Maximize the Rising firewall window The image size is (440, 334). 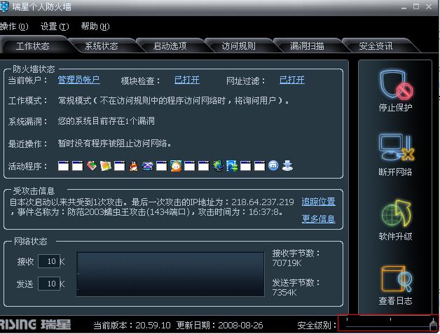[x=416, y=6]
